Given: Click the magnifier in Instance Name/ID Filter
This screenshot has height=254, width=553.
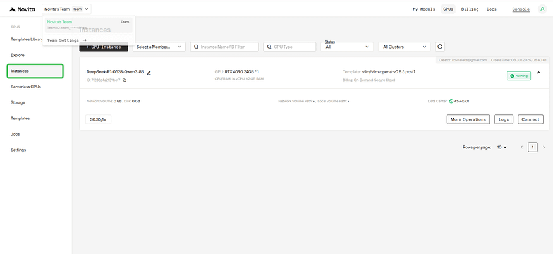Looking at the screenshot, I should tap(196, 47).
